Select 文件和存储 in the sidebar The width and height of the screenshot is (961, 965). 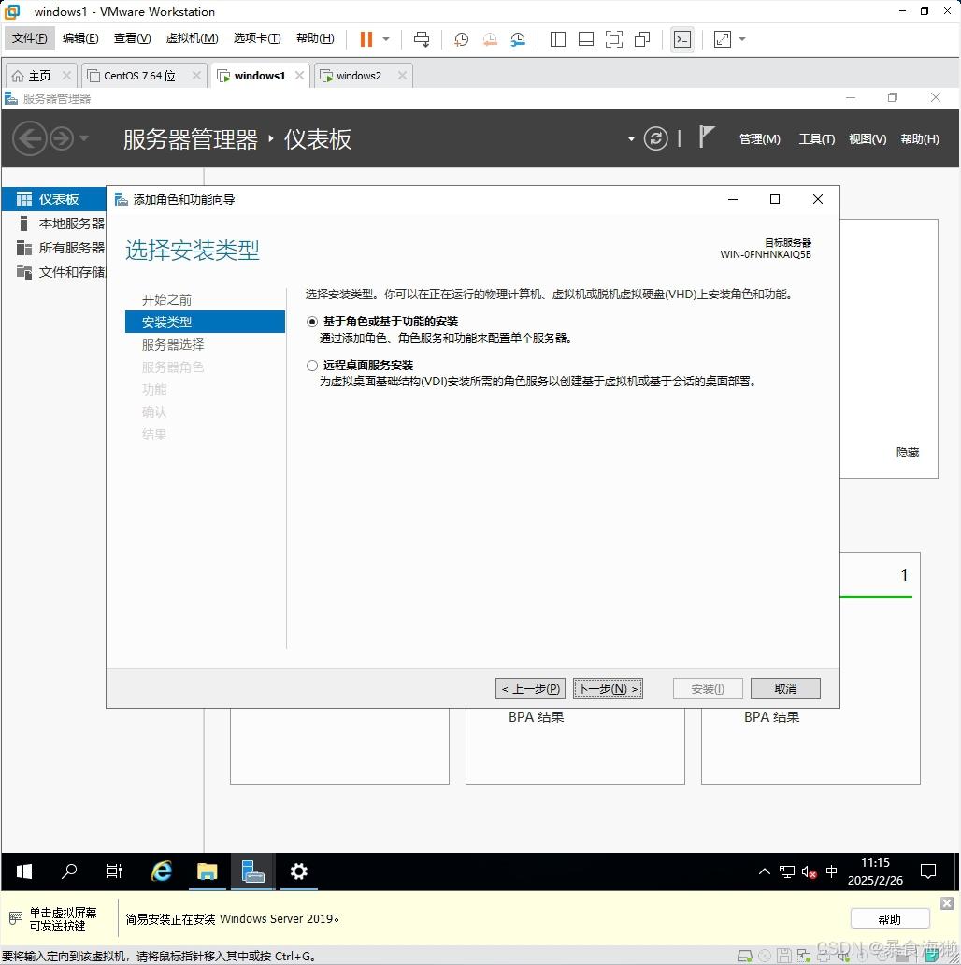54,272
